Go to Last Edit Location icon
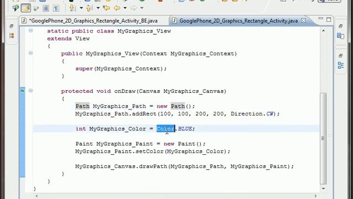353x199 pixels. click(x=106, y=8)
